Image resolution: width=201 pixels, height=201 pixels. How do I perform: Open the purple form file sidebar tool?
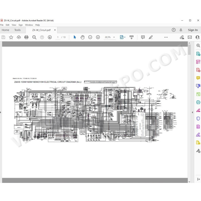[x=198, y=127]
